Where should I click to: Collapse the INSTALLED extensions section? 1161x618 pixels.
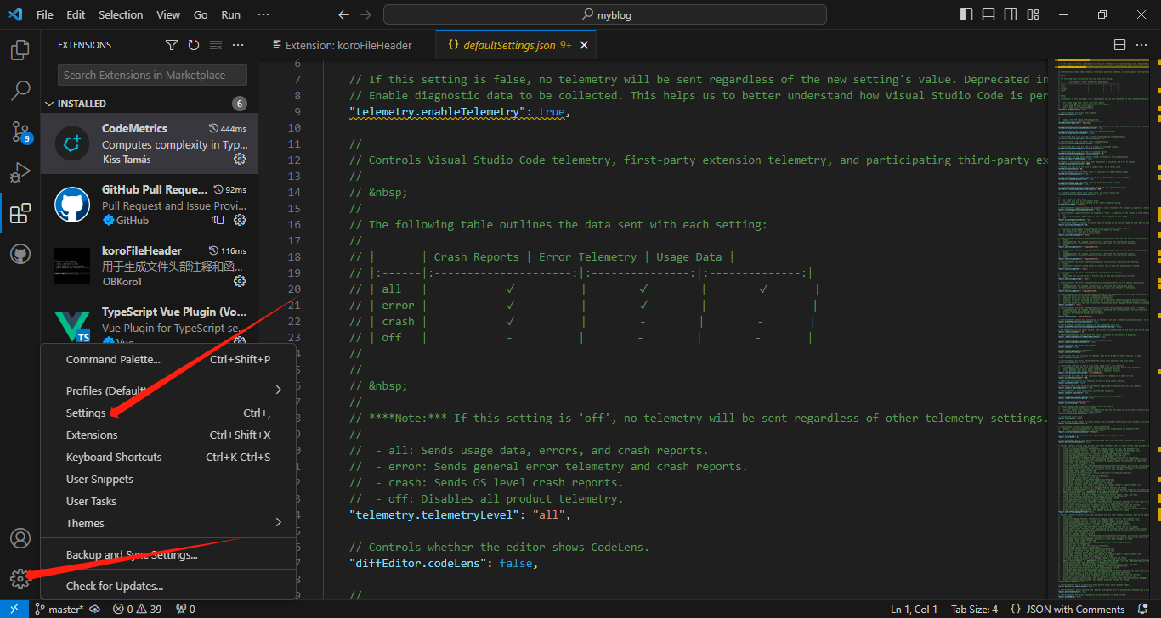(x=49, y=103)
